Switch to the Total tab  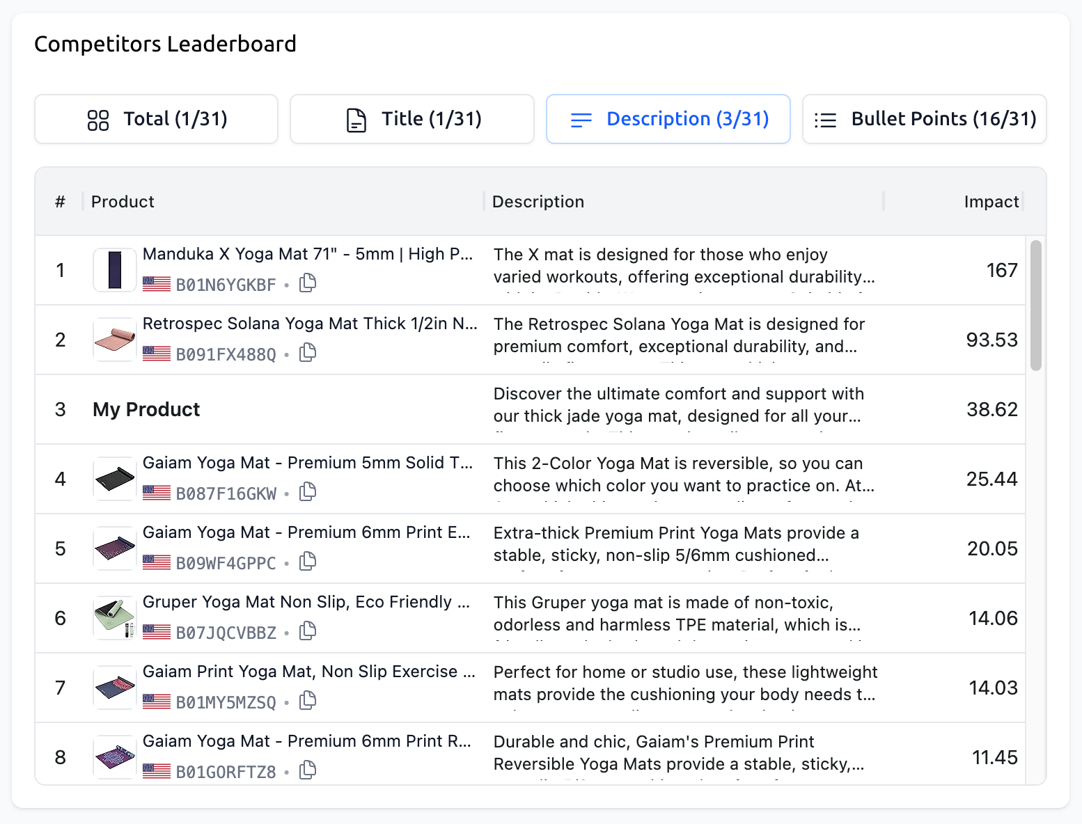(156, 119)
